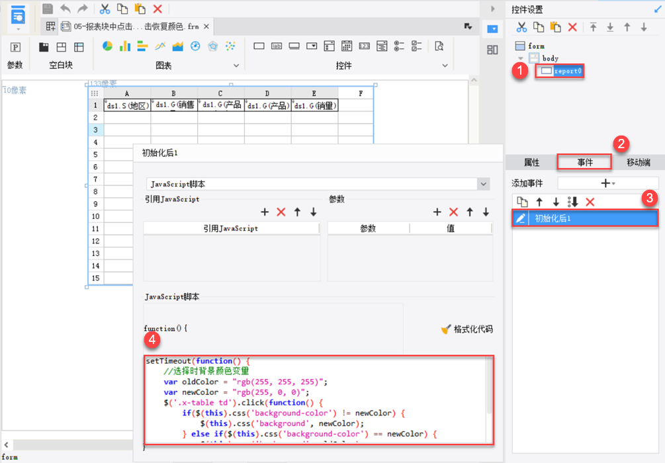Click the gauge chart icon

click(195, 46)
